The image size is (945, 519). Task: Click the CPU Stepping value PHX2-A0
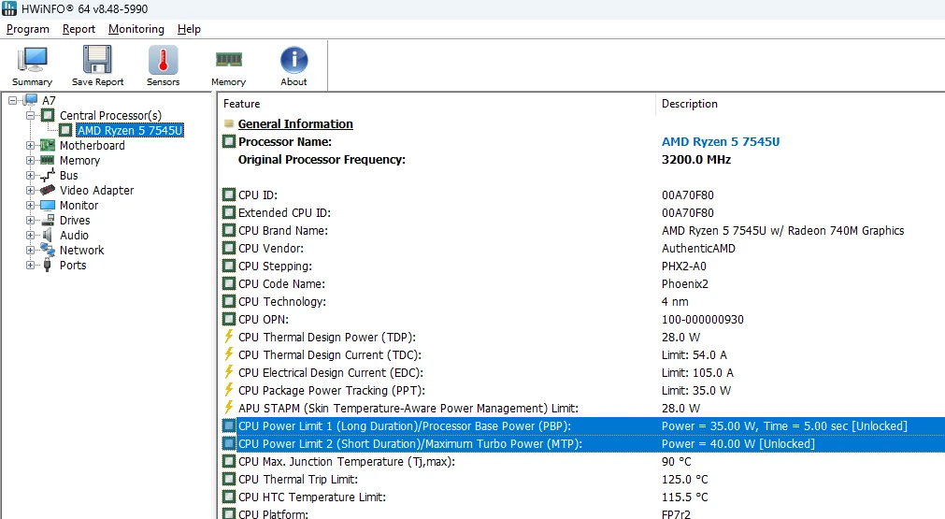click(683, 266)
